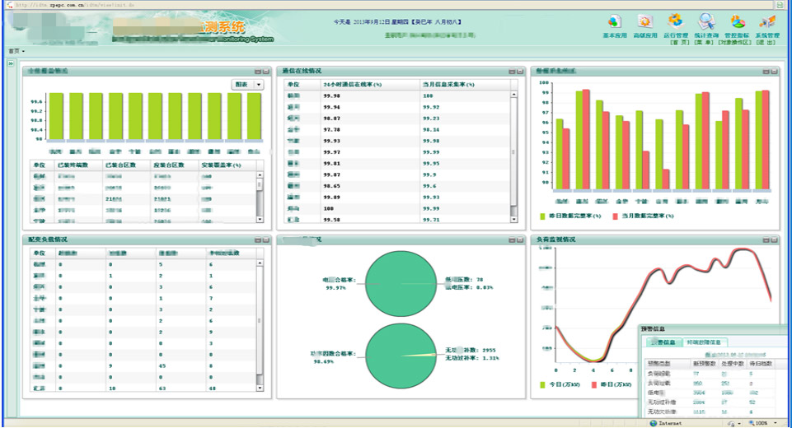The image size is (792, 428).
Task: Open the 统计查询 magnifier icon
Action: click(706, 22)
